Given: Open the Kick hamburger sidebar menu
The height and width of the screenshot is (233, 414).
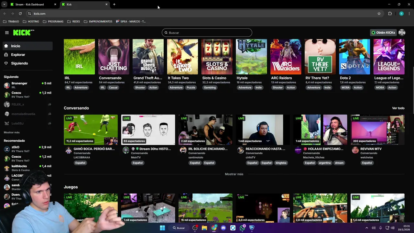Looking at the screenshot, I should (x=7, y=33).
